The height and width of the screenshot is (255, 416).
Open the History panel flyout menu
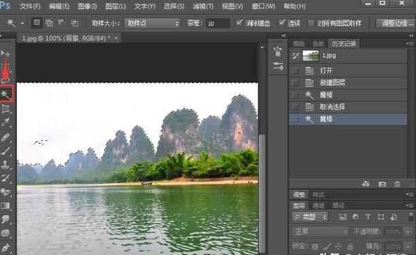pos(410,43)
